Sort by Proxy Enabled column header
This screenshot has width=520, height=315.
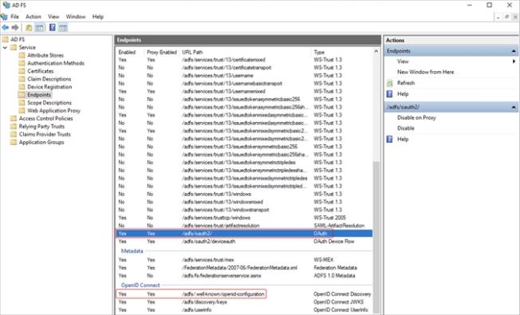pyautogui.click(x=162, y=52)
